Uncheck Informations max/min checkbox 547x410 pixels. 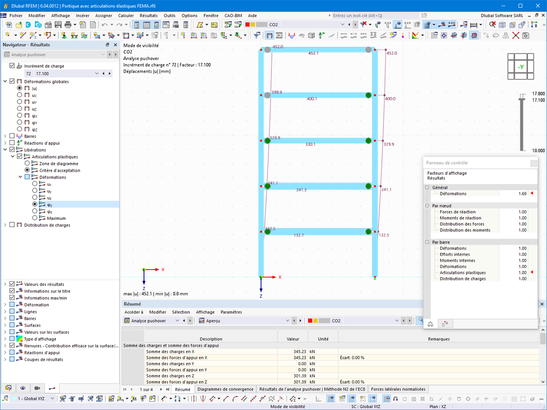(x=12, y=298)
